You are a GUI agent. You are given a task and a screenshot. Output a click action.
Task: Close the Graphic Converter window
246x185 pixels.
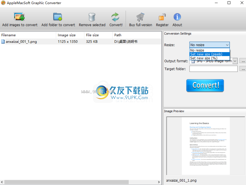coord(242,3)
